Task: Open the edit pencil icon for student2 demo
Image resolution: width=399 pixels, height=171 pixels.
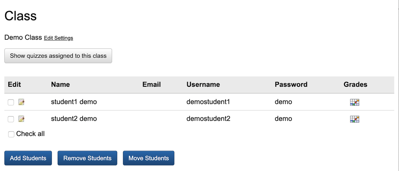Action: (21, 119)
